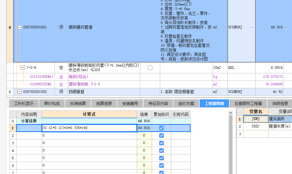Select code 01290525Z@2

40,84
